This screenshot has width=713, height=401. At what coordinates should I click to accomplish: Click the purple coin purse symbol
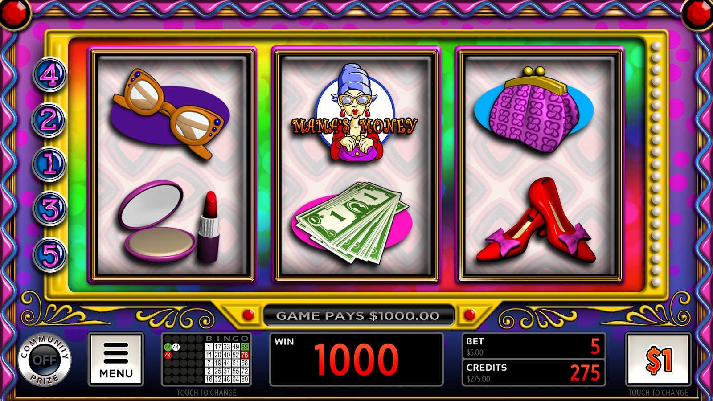pyautogui.click(x=534, y=110)
